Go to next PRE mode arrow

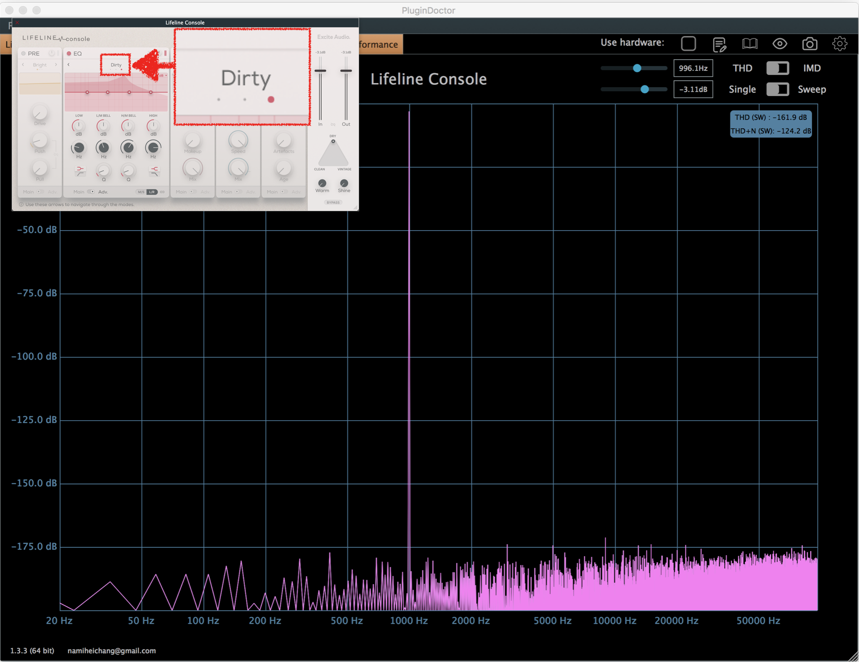click(56, 65)
